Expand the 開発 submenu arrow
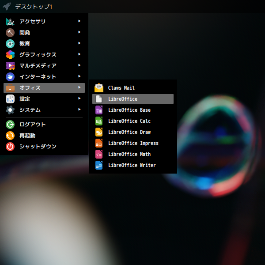This screenshot has height=265, width=265. [x=79, y=32]
